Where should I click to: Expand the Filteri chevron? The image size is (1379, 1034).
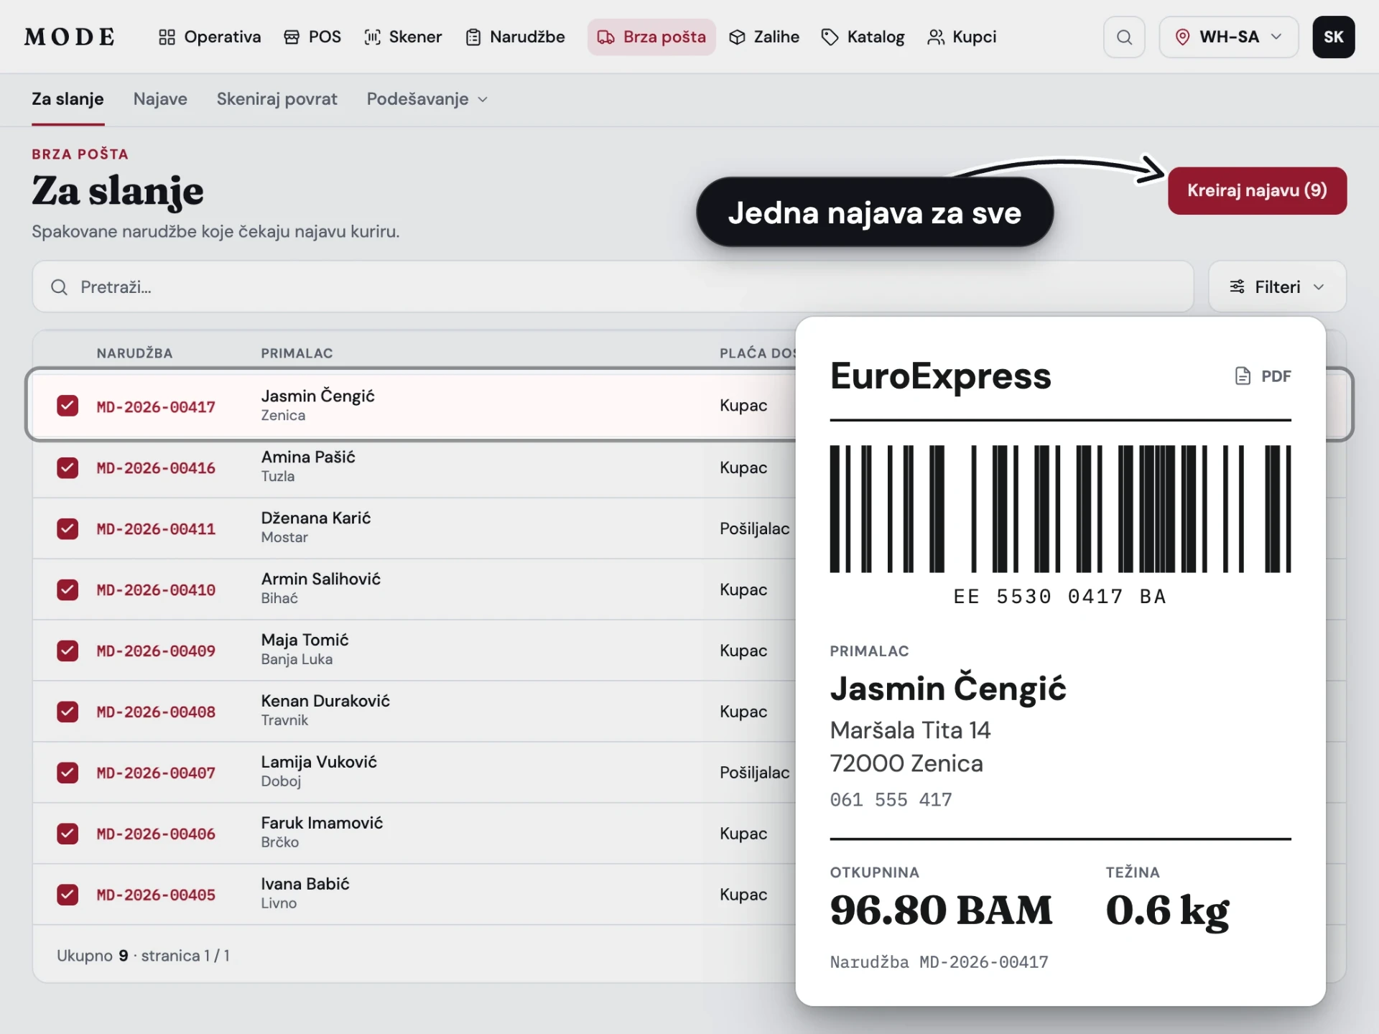(1319, 287)
